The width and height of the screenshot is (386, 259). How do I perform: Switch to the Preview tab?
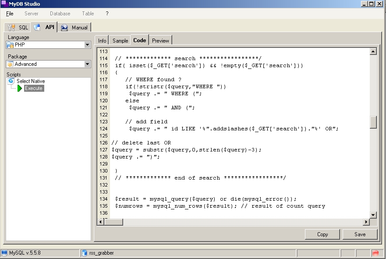[160, 40]
